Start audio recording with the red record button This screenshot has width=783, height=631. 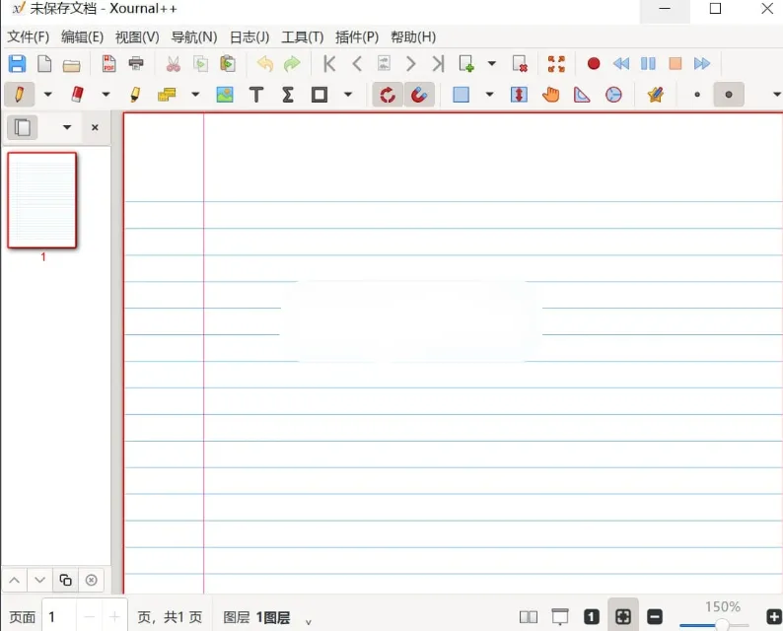click(594, 64)
